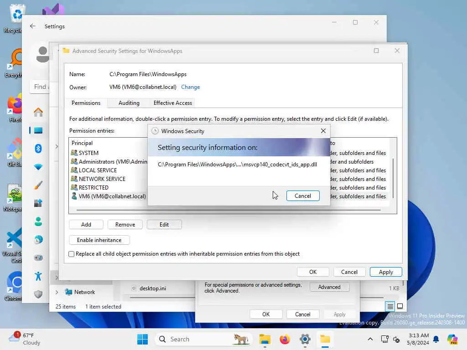Open notifications bell in system tray

pos(436,339)
